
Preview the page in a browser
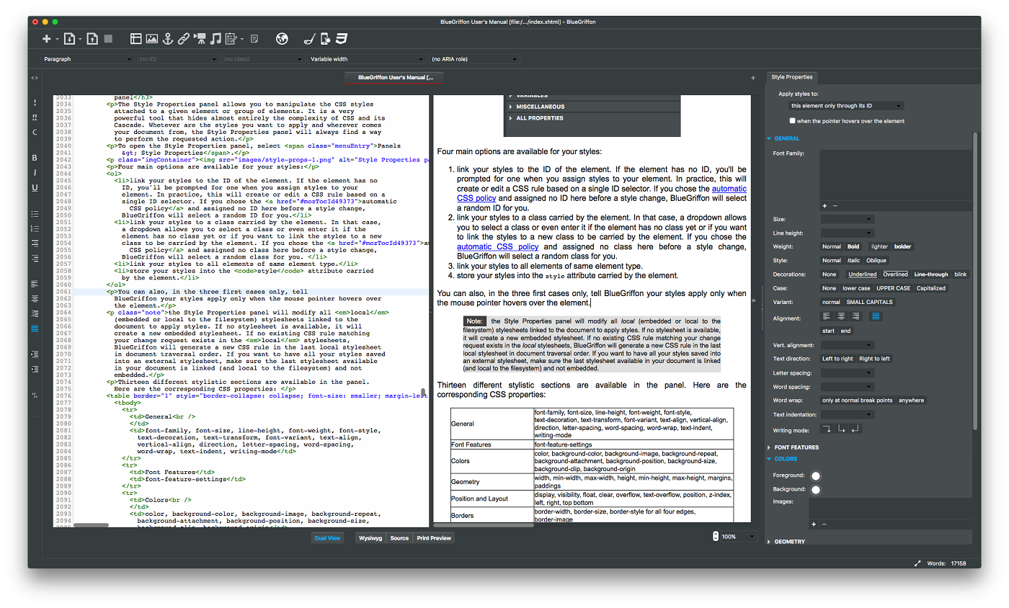(x=281, y=40)
